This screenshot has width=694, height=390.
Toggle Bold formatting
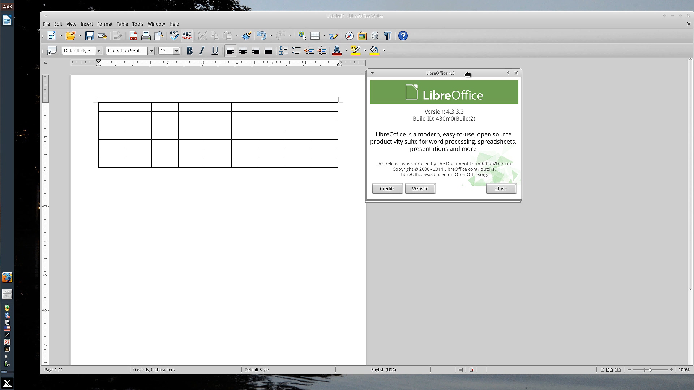click(189, 51)
